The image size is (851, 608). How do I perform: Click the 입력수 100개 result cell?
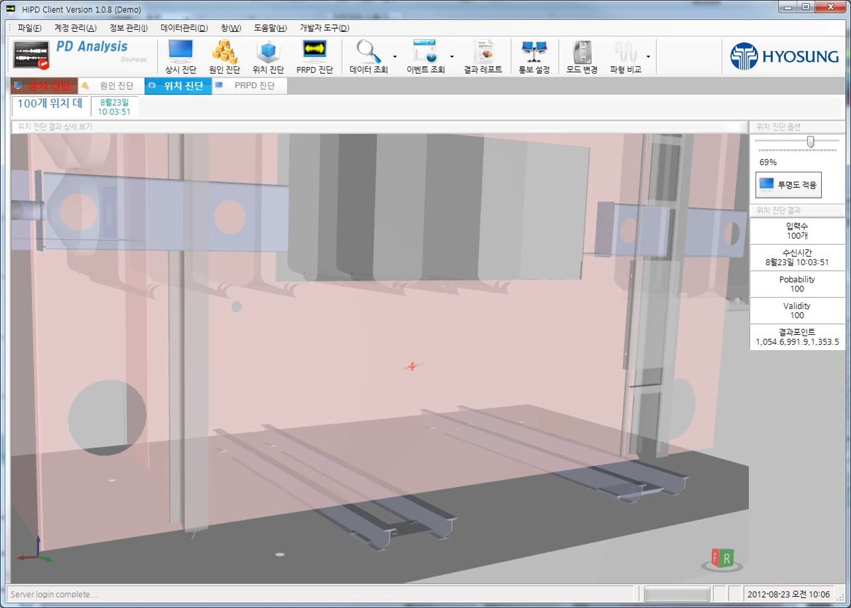coord(797,231)
